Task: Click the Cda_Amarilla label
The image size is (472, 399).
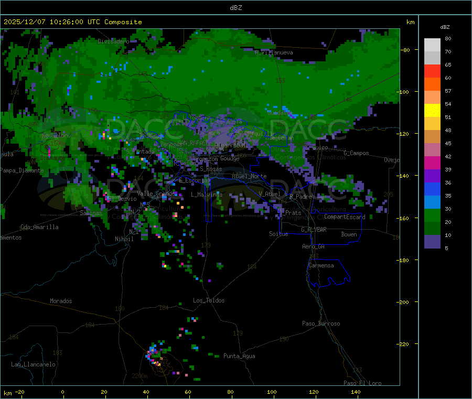Action: [x=39, y=227]
